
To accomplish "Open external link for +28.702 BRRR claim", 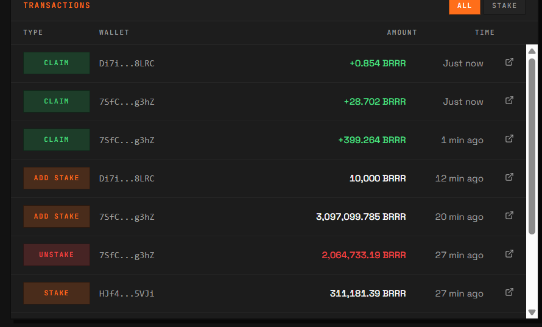I will click(509, 100).
